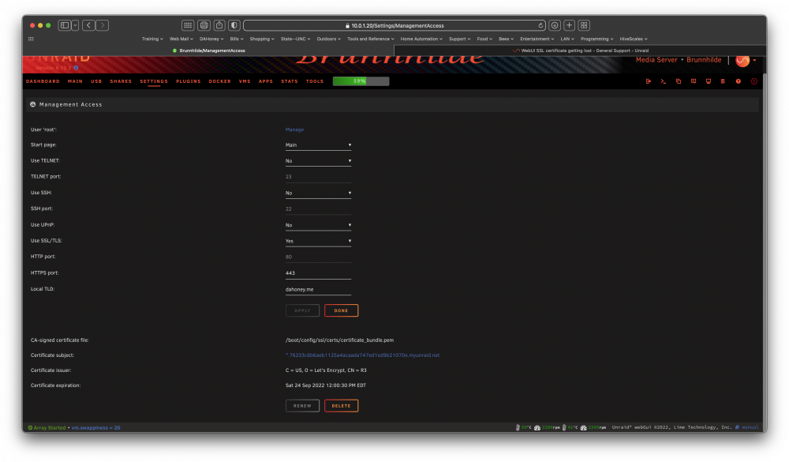Switch to the WebUI SSL certificate browser tab
Screen dimensions: 789x462
click(x=580, y=51)
